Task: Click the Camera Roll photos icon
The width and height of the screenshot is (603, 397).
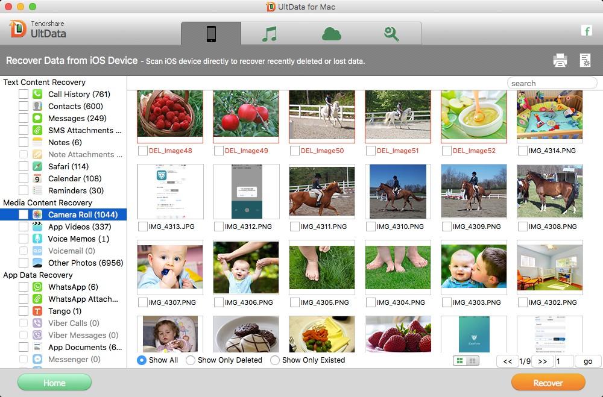Action: pyautogui.click(x=37, y=214)
